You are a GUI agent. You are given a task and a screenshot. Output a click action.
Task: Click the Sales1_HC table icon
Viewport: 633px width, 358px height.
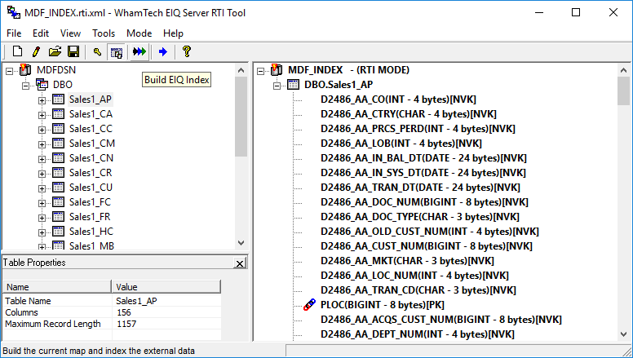click(x=59, y=232)
